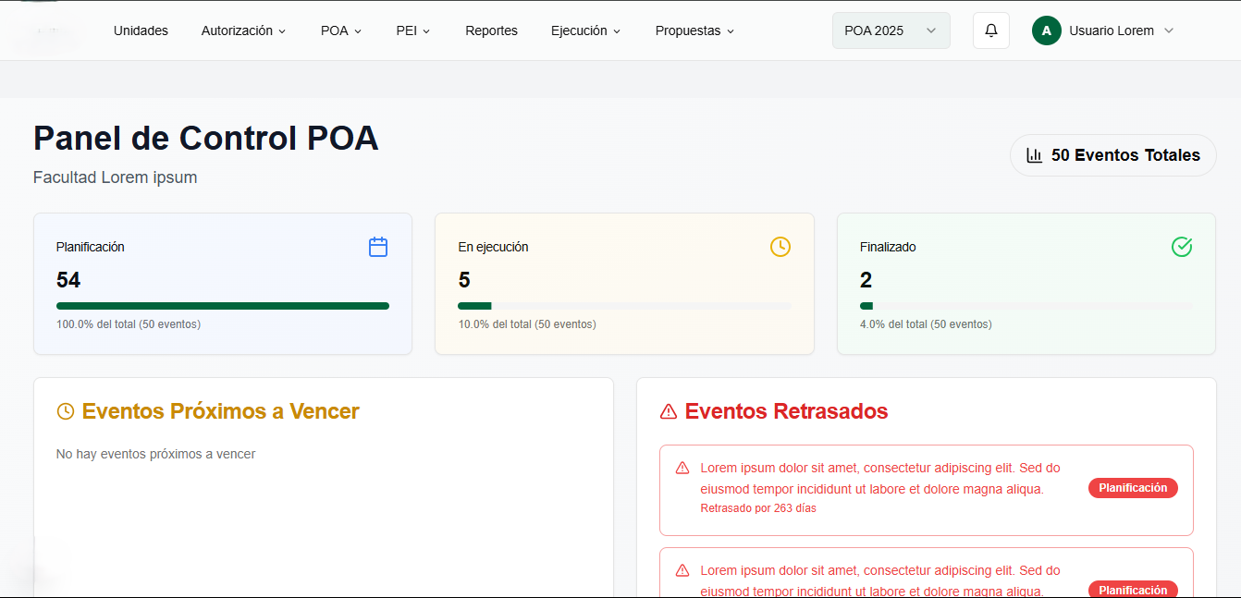Click the calendar icon on the Planificación card

(x=377, y=247)
